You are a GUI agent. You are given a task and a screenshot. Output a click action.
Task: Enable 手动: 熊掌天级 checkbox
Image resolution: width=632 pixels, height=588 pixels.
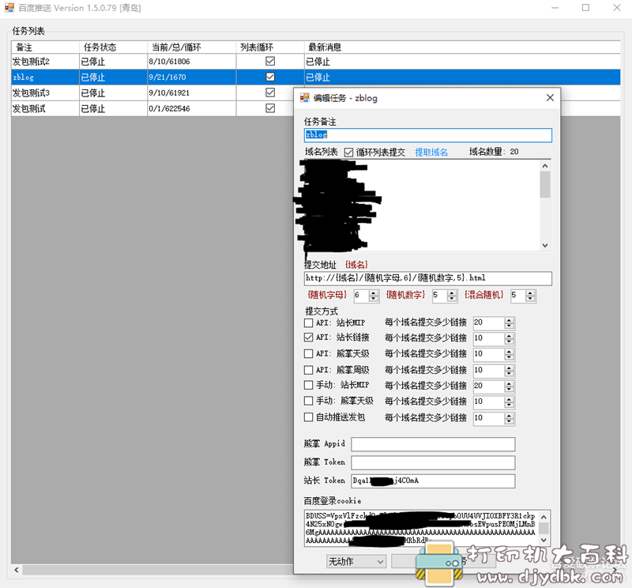click(308, 401)
